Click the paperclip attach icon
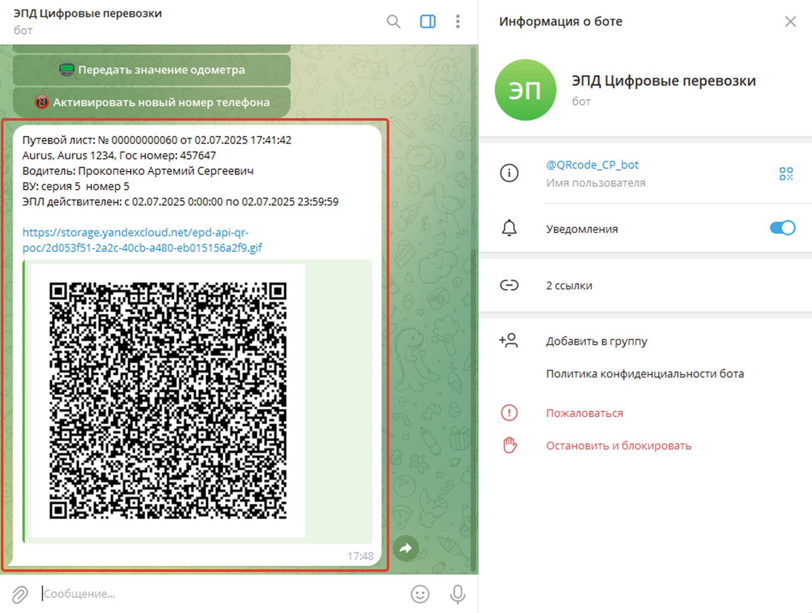The image size is (812, 613). tap(20, 594)
